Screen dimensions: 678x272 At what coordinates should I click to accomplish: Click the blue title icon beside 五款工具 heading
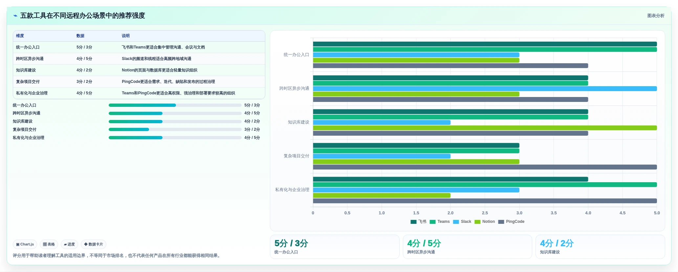tap(15, 16)
